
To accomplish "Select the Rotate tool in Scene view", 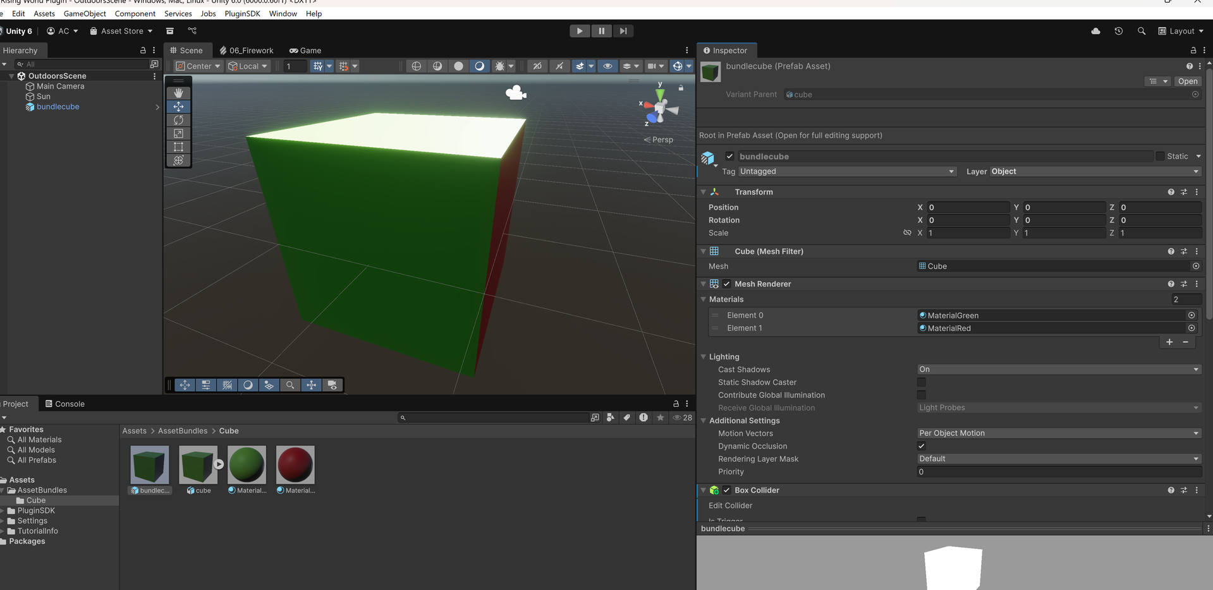I will point(178,120).
